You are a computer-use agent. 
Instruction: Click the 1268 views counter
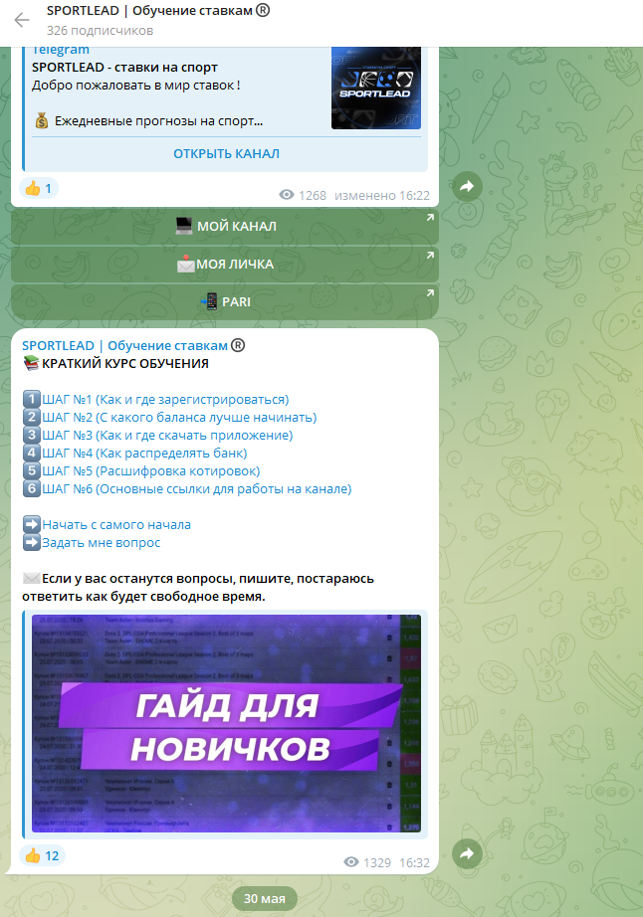click(x=303, y=195)
